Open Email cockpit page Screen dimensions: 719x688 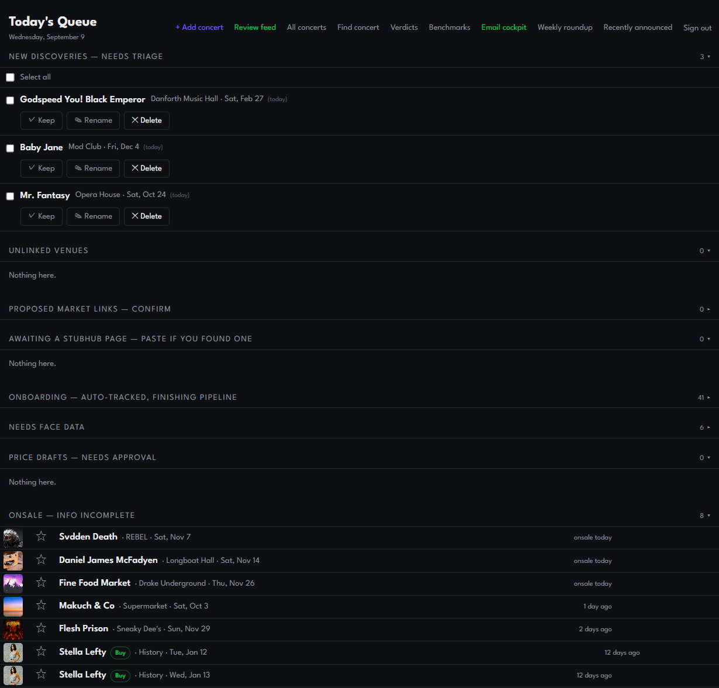pos(504,27)
